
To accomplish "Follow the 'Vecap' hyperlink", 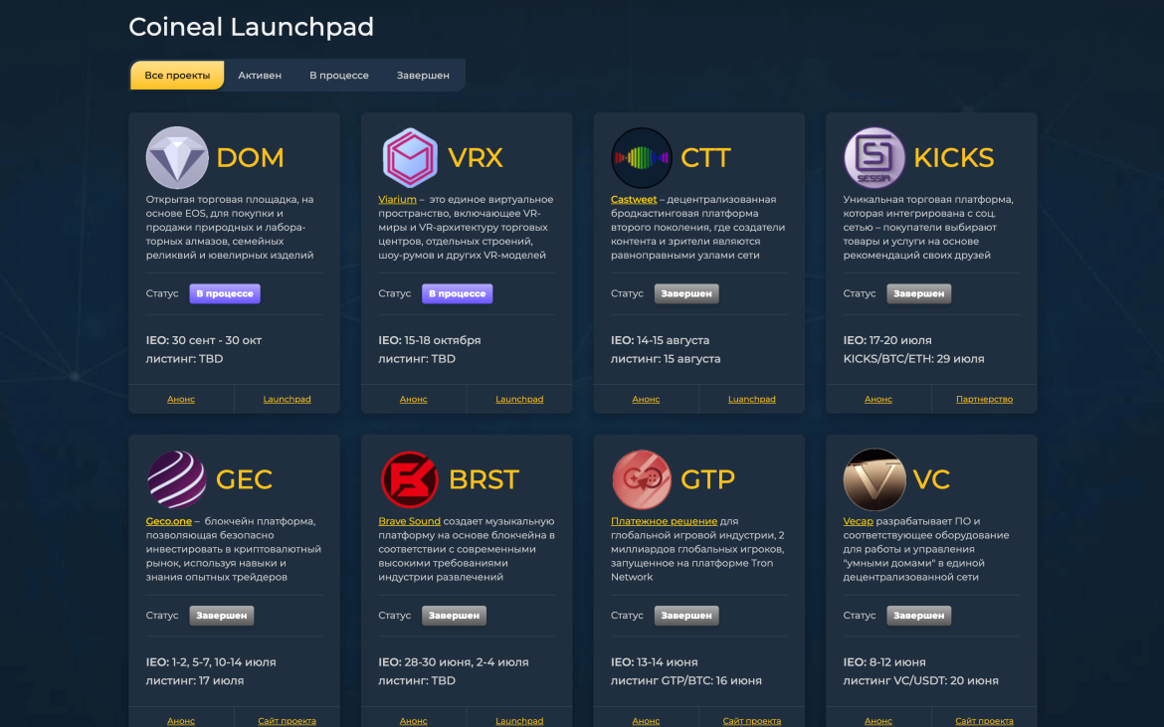I will (859, 521).
